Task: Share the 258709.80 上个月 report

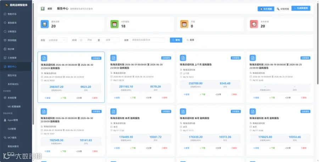Action: 218,94
